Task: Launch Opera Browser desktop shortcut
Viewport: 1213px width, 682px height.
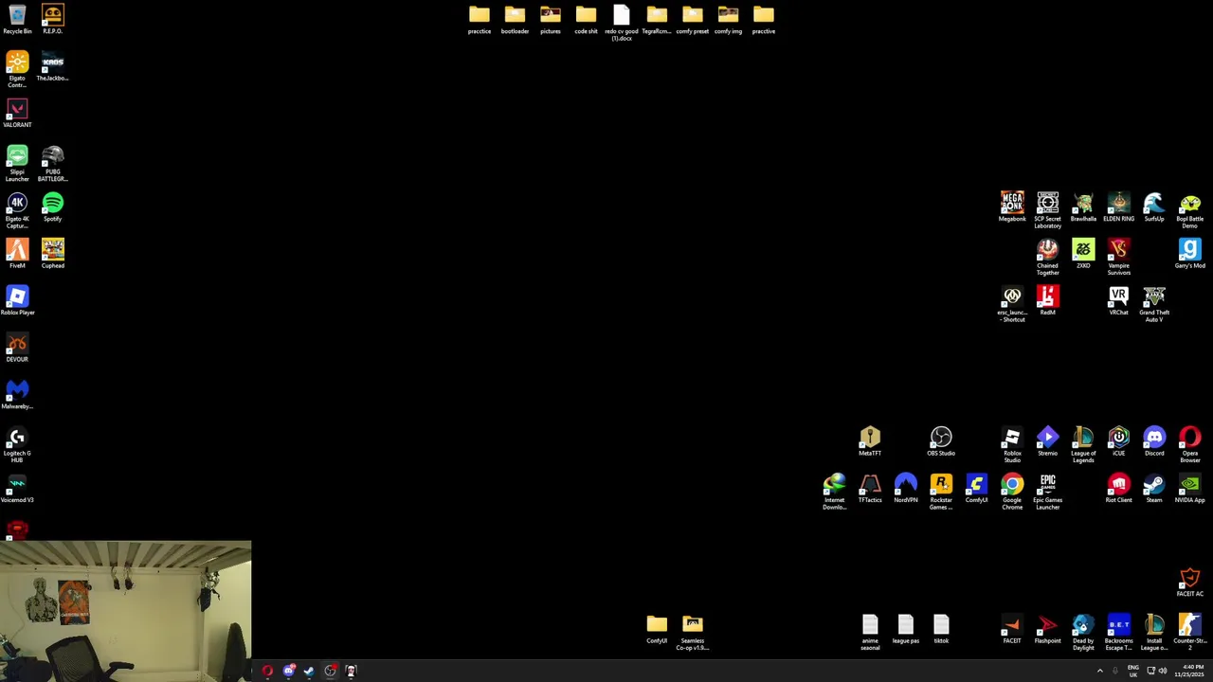Action: click(x=1190, y=445)
